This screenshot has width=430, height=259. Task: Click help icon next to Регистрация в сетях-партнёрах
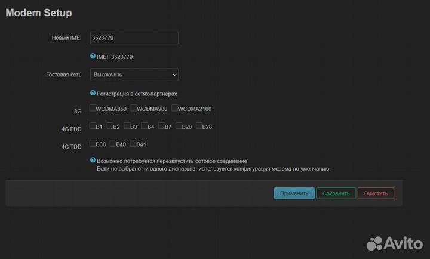[93, 93]
